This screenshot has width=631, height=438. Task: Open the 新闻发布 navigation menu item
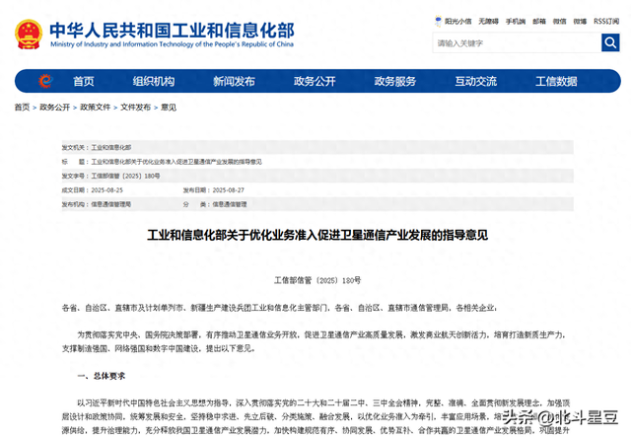point(235,81)
